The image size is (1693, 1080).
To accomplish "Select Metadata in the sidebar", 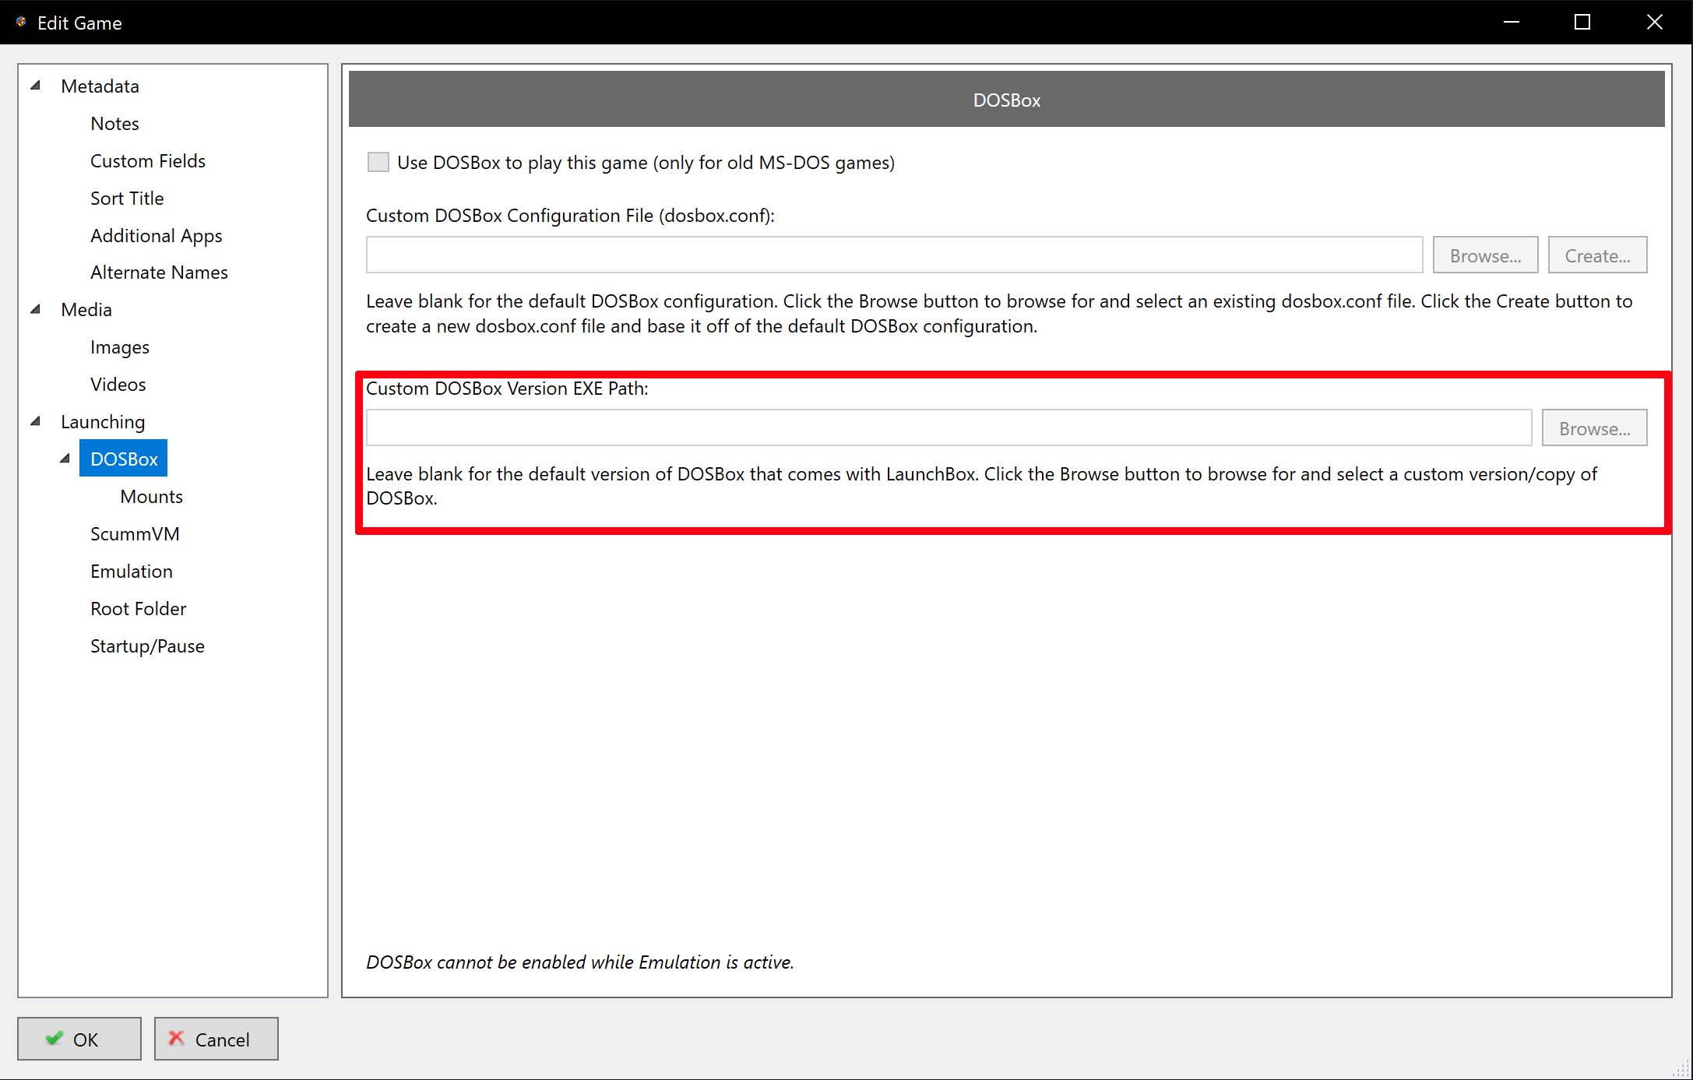I will tap(100, 86).
